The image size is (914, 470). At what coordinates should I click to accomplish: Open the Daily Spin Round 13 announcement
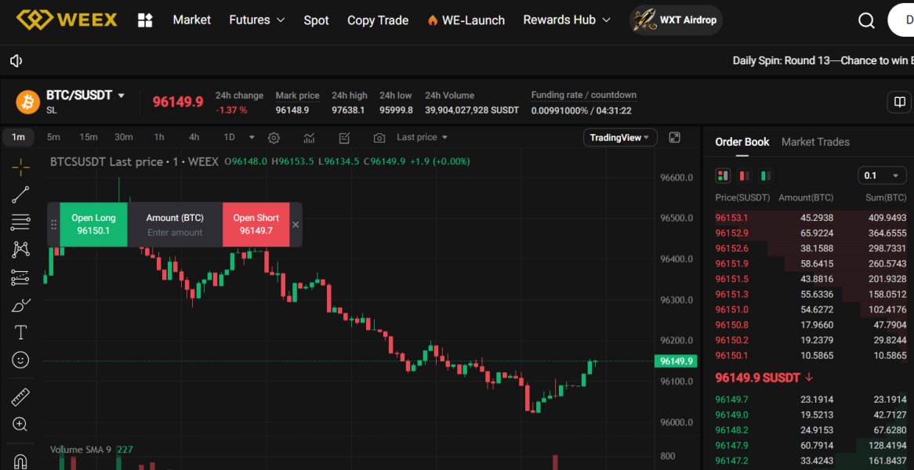822,60
